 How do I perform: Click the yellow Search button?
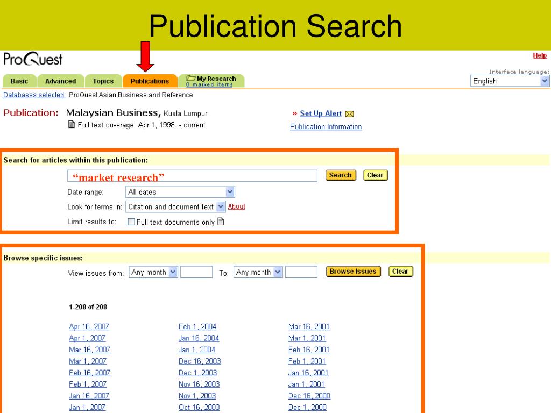tap(341, 175)
